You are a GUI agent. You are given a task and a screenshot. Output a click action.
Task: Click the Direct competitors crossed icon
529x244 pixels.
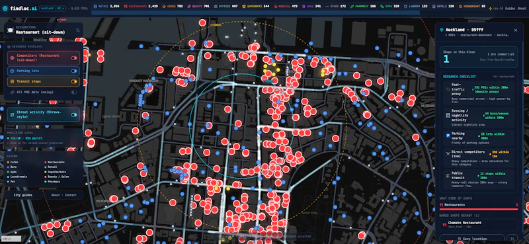448,153
